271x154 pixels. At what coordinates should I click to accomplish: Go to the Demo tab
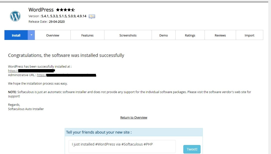coord(164,35)
